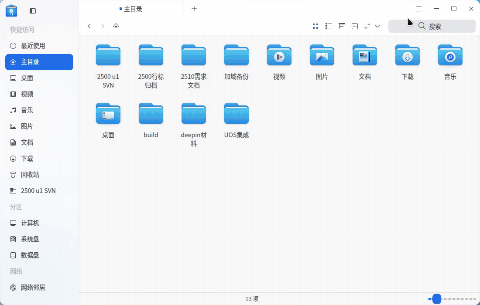Select the 图片 folder in main view
This screenshot has width=480, height=305.
pyautogui.click(x=322, y=55)
